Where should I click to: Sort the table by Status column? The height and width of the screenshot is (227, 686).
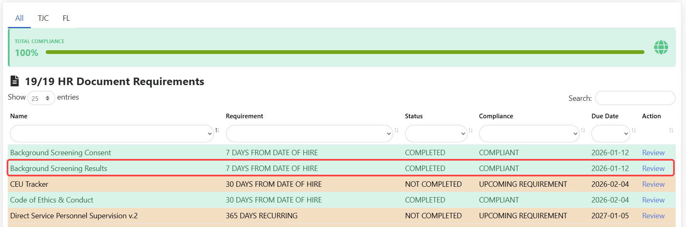tap(470, 130)
